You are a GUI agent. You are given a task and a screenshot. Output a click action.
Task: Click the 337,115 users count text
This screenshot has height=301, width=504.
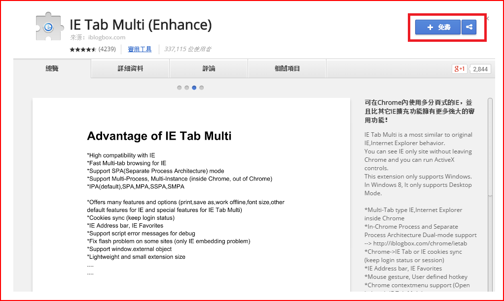tap(187, 49)
